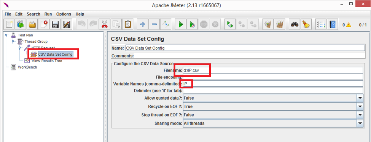The width and height of the screenshot is (371, 142).
Task: Open Search with binoculars icon
Action: coord(295,24)
